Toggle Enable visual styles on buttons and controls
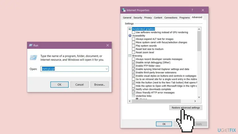Image resolution: width=238 pixels, height=134 pixels. pos(133,76)
